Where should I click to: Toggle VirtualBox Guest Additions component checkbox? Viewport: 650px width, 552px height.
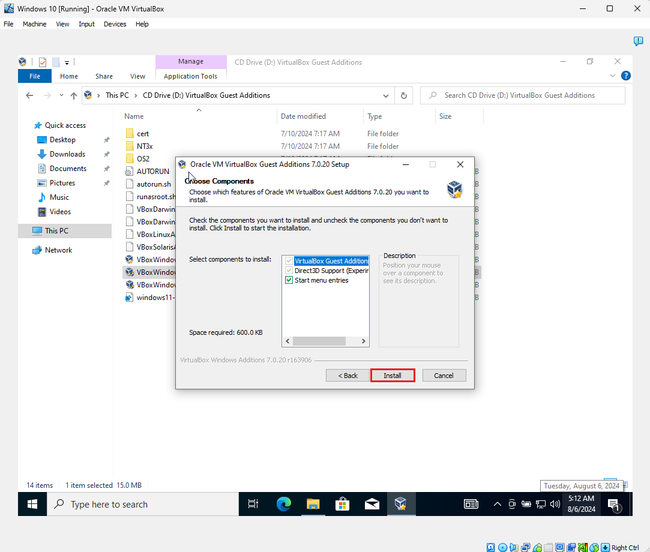point(289,261)
